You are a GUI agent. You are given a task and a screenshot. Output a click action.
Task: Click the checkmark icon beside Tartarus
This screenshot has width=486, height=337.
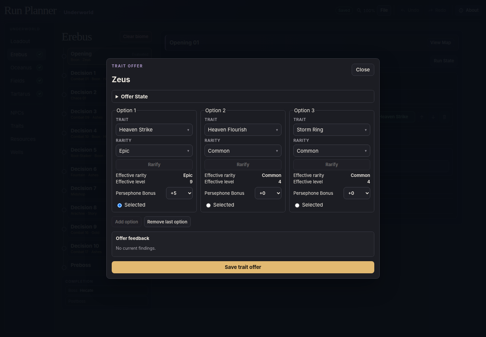pyautogui.click(x=40, y=94)
